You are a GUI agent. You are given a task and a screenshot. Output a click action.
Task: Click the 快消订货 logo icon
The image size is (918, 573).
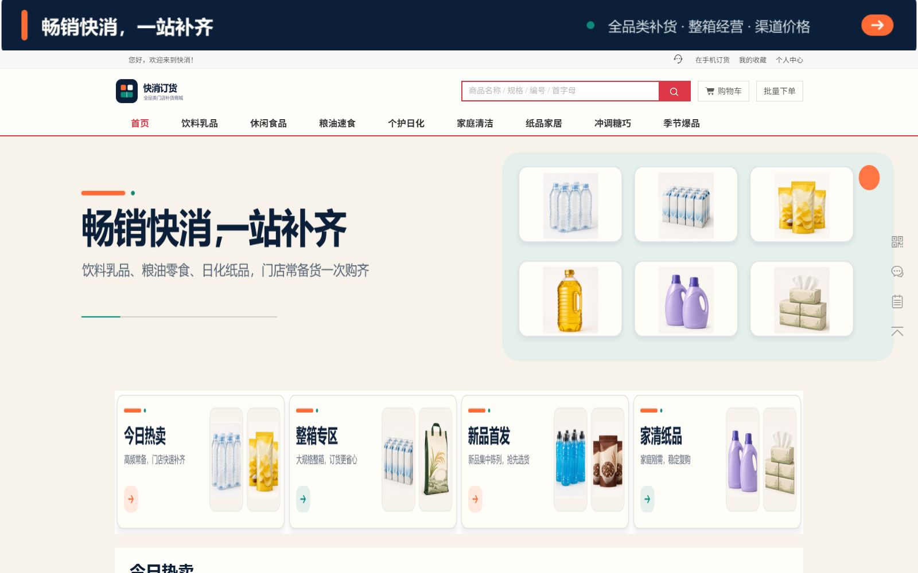click(127, 91)
